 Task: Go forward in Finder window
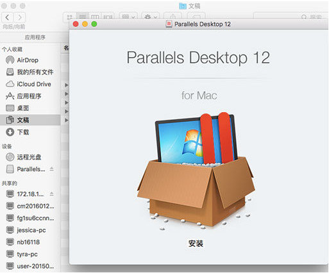pos(20,17)
